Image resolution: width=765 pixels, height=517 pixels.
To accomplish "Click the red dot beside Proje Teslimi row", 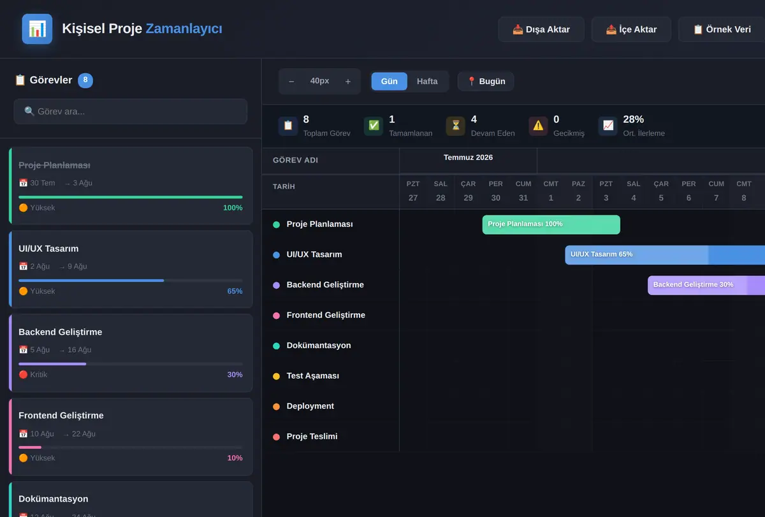I will [x=276, y=437].
